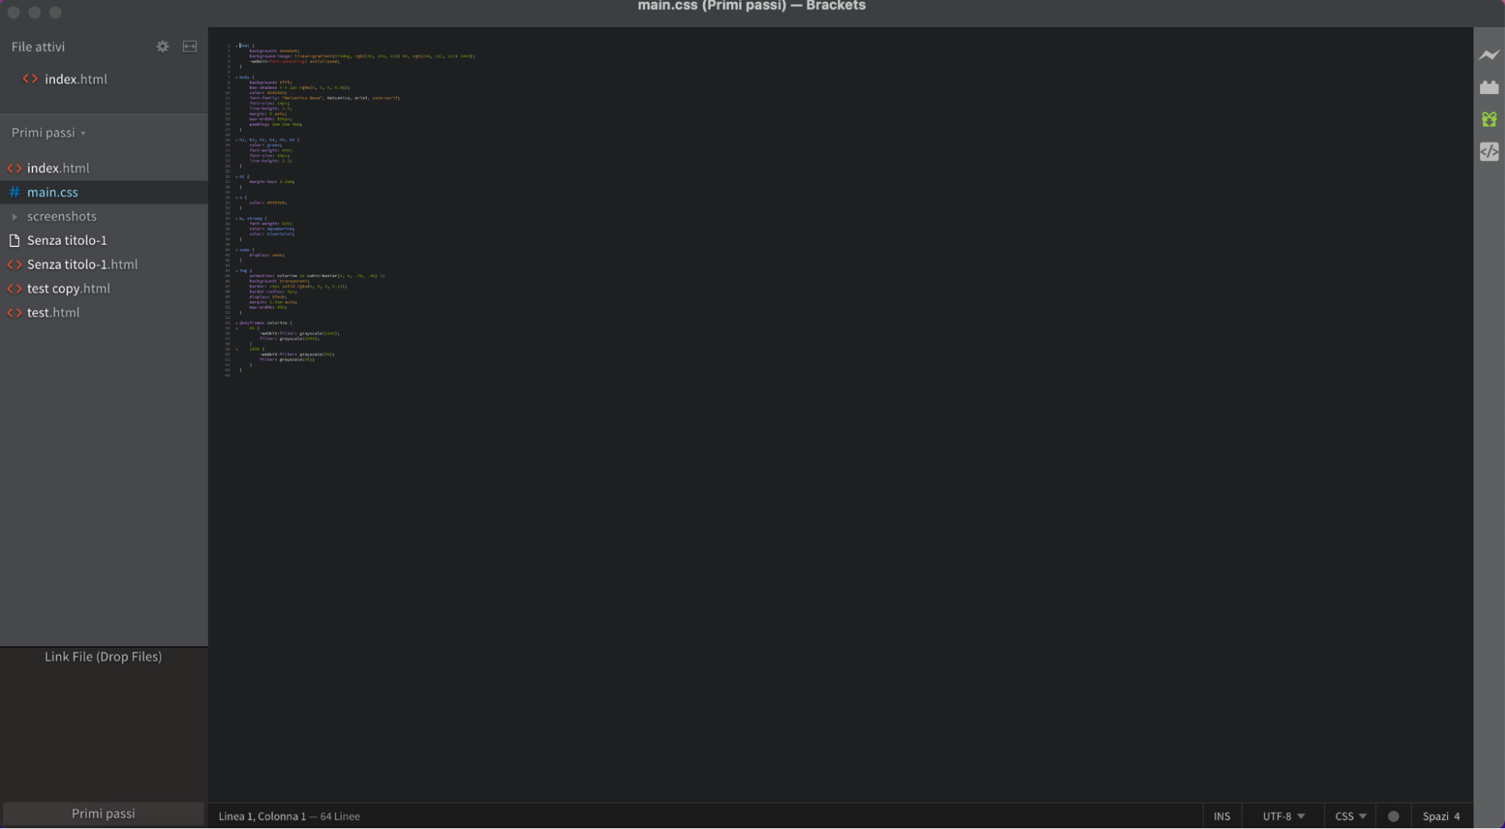This screenshot has width=1505, height=829.
Task: Select the Senza titolo-1.html file
Action: coord(82,264)
